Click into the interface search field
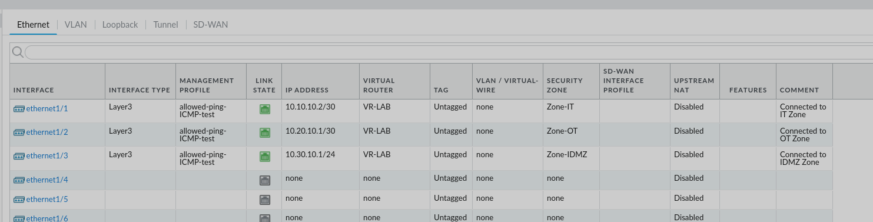Image resolution: width=873 pixels, height=222 pixels. 449,52
